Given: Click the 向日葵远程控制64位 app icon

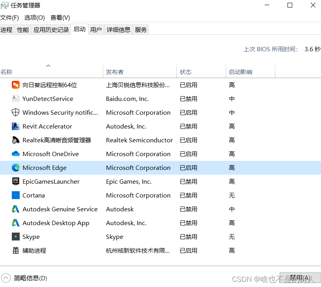Looking at the screenshot, I should point(16,85).
